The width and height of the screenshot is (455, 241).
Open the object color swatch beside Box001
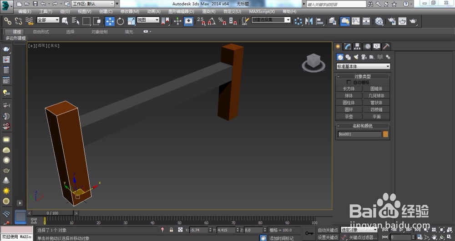(x=385, y=134)
